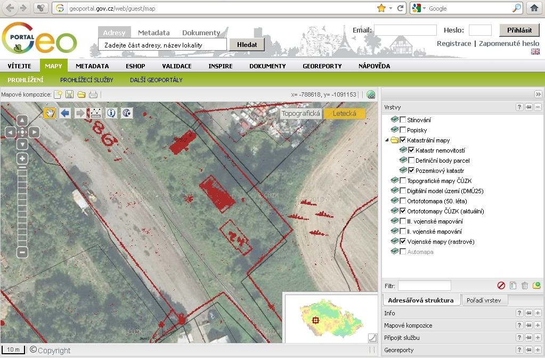Screen dimensions: 545x358
Task: Click the Přihlásit login button
Action: pos(519,30)
